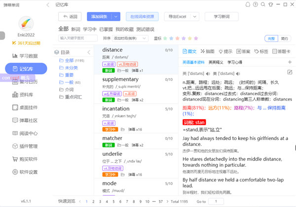Screen dimensions: 296x207
Task: Go to page 2 in pagination
Action: point(93,202)
